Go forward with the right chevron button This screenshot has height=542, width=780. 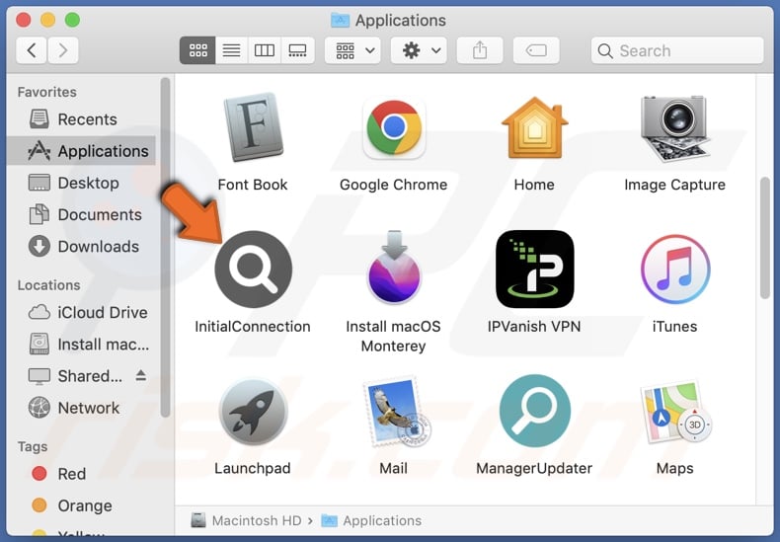(x=62, y=50)
